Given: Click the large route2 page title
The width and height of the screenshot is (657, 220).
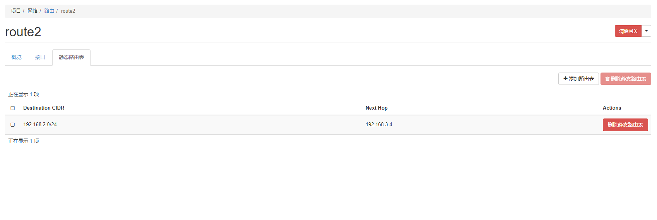Looking at the screenshot, I should point(23,32).
